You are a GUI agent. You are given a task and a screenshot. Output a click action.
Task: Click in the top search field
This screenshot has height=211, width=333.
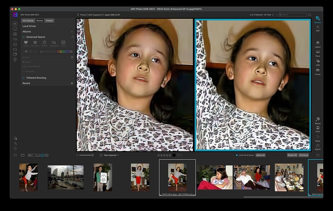click(293, 15)
